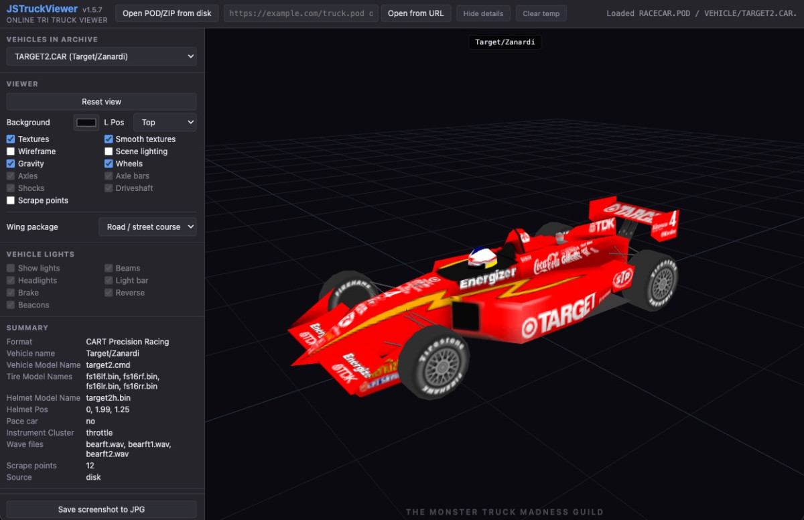Turn off Smooth textures checkbox

pos(109,139)
